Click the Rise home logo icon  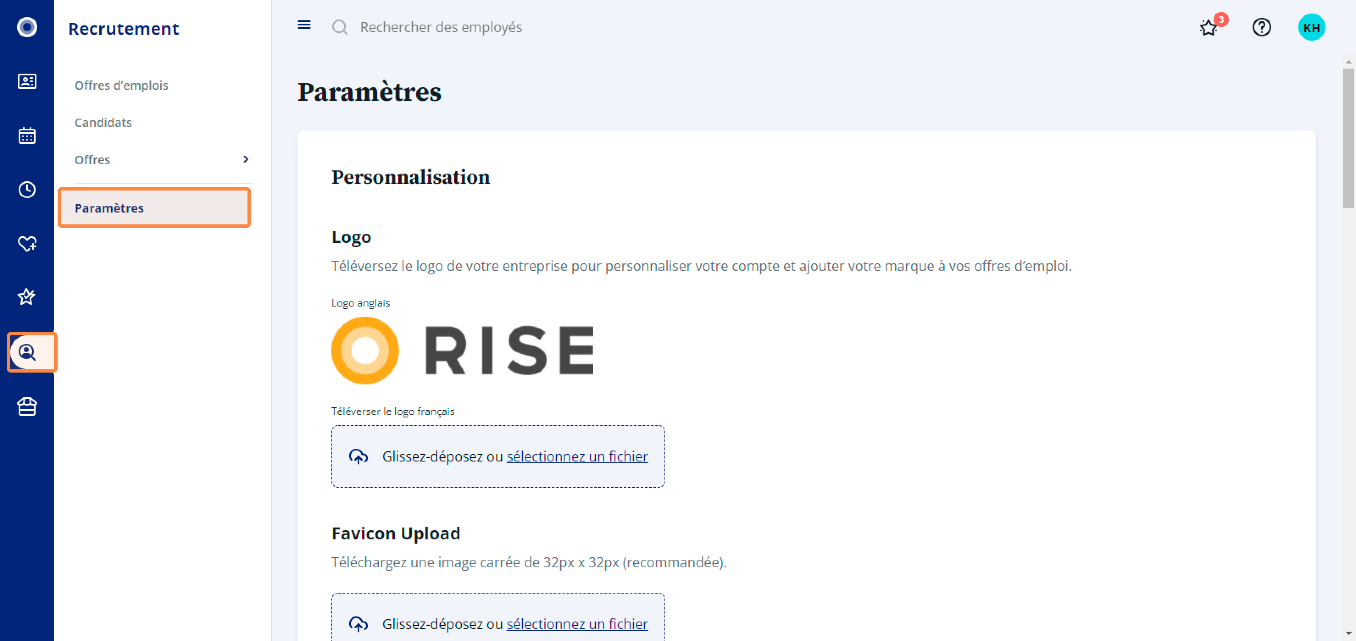pyautogui.click(x=27, y=27)
